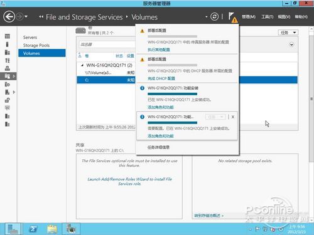Click the DHCP configuration progress bar
This screenshot has width=314, height=235.
pos(172,65)
